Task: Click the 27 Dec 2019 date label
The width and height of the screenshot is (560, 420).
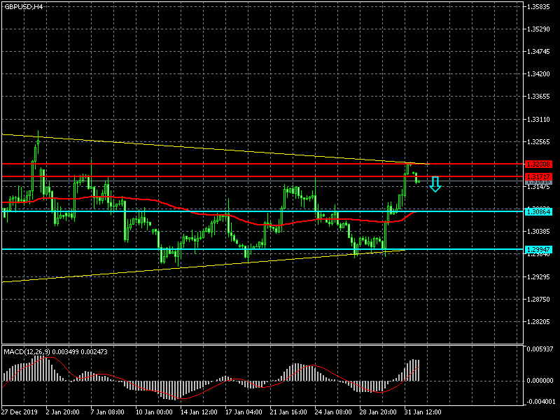Action: pos(21,412)
